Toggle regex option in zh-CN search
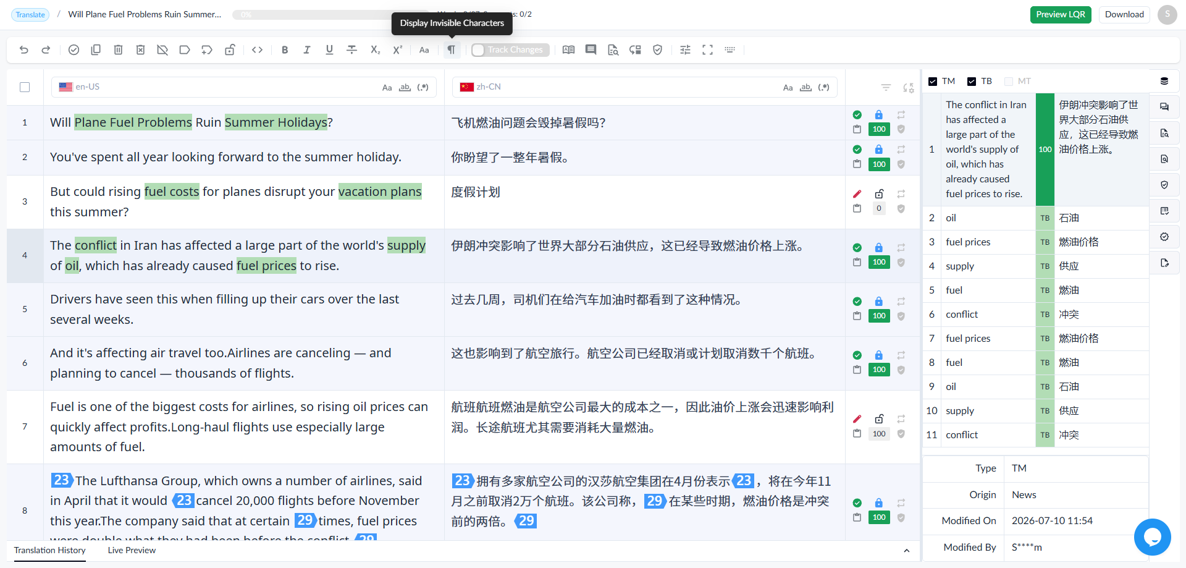Viewport: 1186px width, 568px height. click(823, 88)
